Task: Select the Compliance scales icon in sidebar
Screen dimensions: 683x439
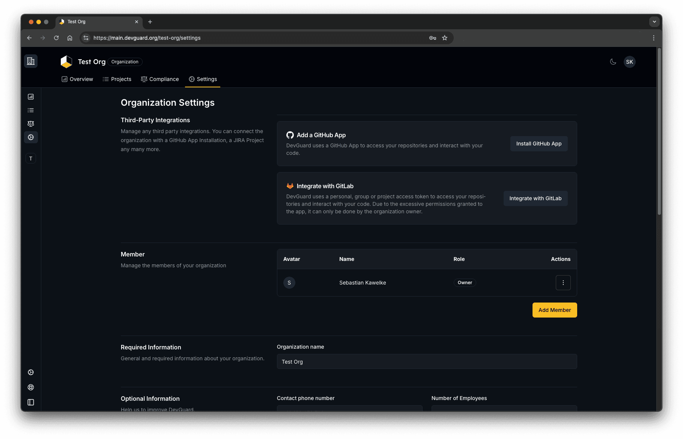Action: click(x=30, y=123)
